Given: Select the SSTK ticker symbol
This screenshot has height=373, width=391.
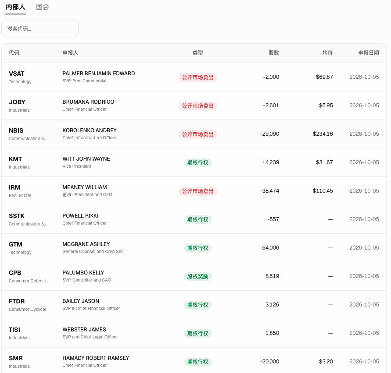Looking at the screenshot, I should 17,216.
